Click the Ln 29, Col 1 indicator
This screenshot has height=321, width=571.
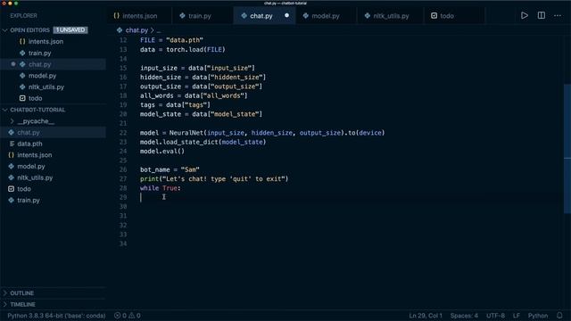pos(425,316)
